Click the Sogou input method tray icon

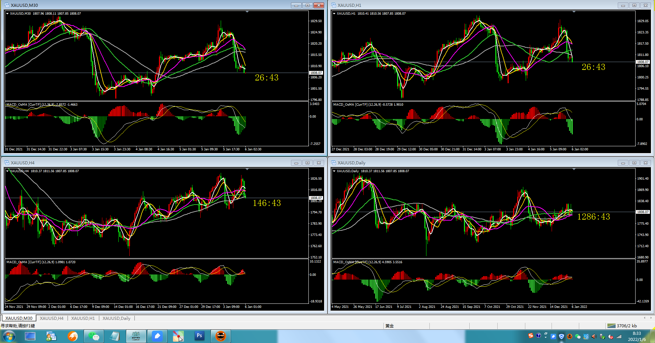(530, 336)
